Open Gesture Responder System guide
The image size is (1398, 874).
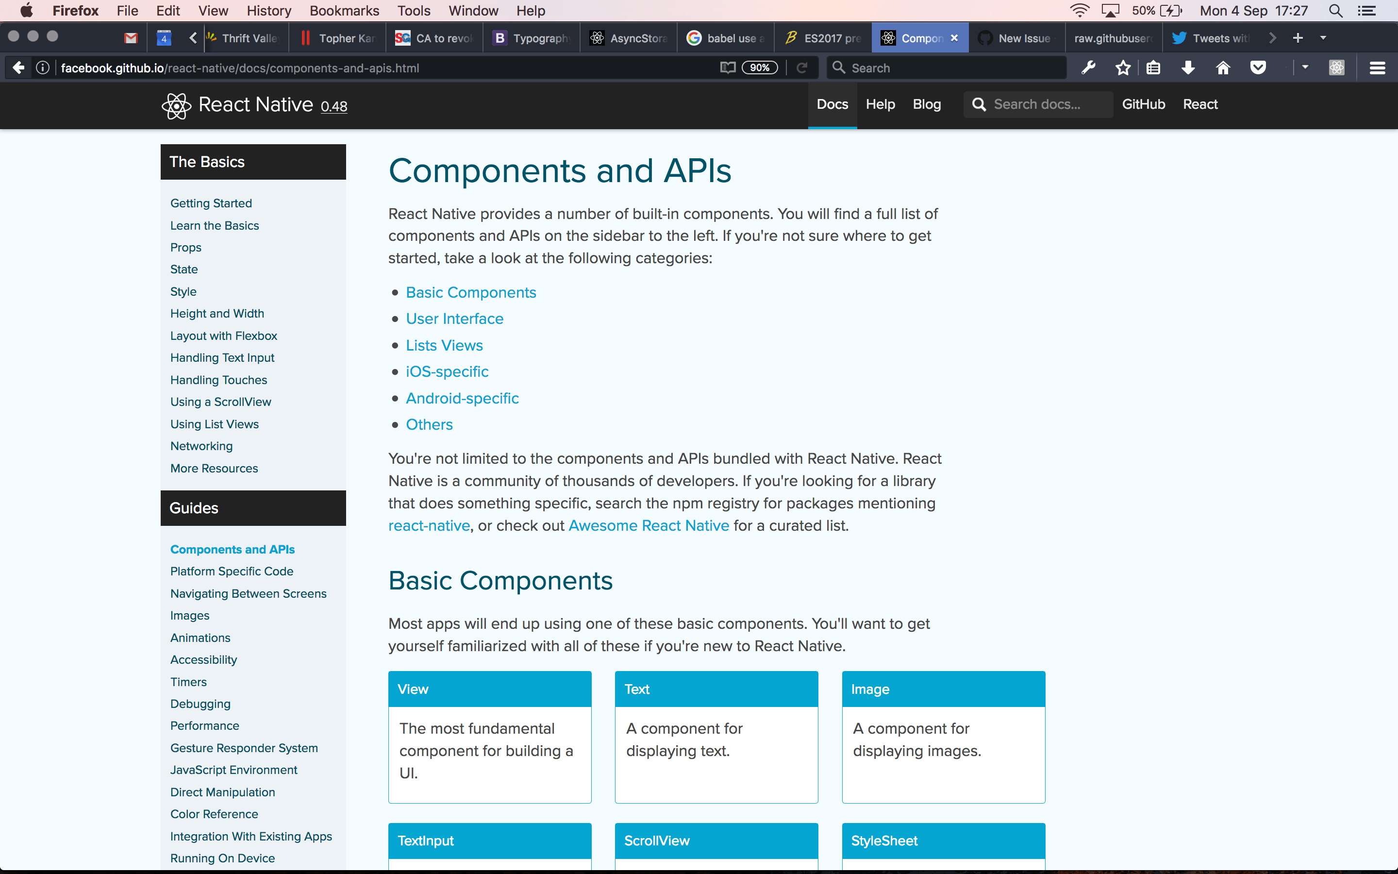click(244, 748)
